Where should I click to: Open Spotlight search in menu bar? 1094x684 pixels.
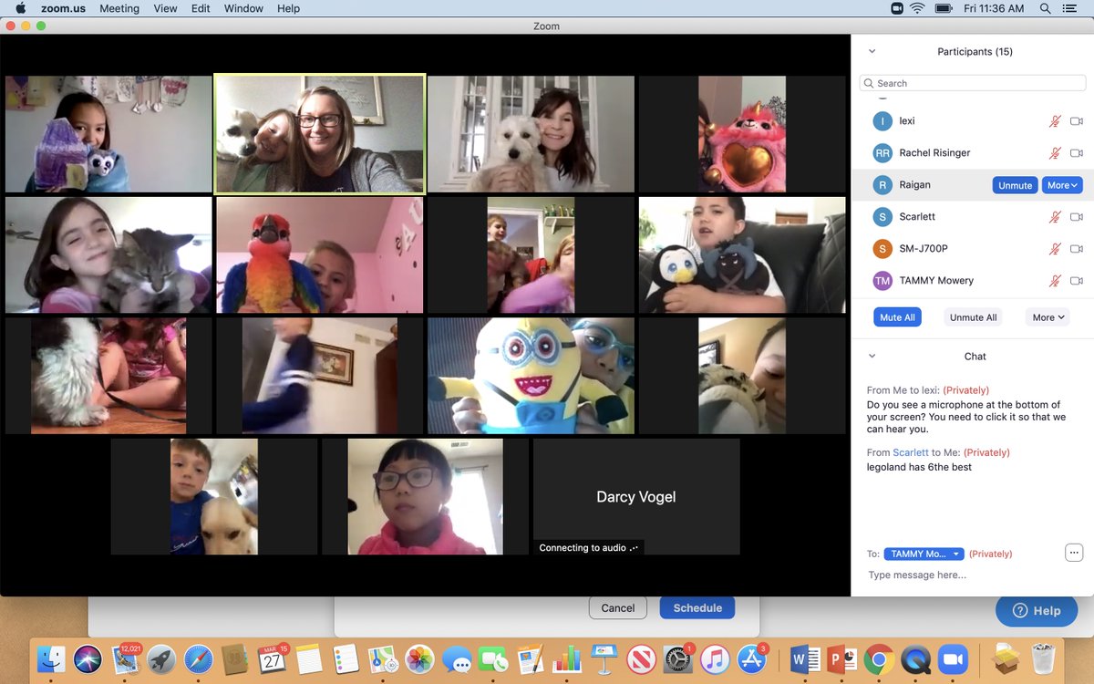click(1045, 8)
